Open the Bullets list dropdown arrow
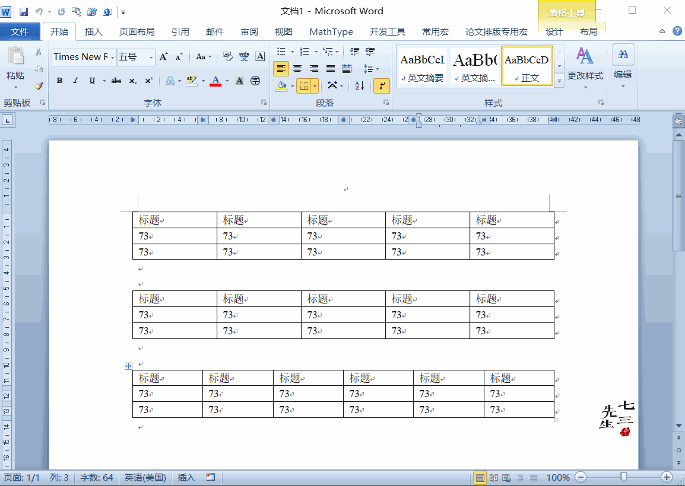Viewport: 685px width, 486px height. pyautogui.click(x=292, y=52)
